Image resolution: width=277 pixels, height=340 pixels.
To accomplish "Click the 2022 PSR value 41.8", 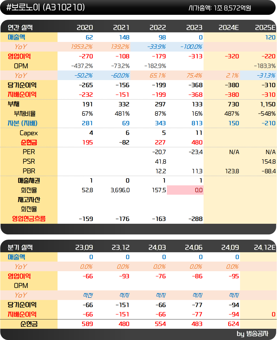I will tap(160, 161).
